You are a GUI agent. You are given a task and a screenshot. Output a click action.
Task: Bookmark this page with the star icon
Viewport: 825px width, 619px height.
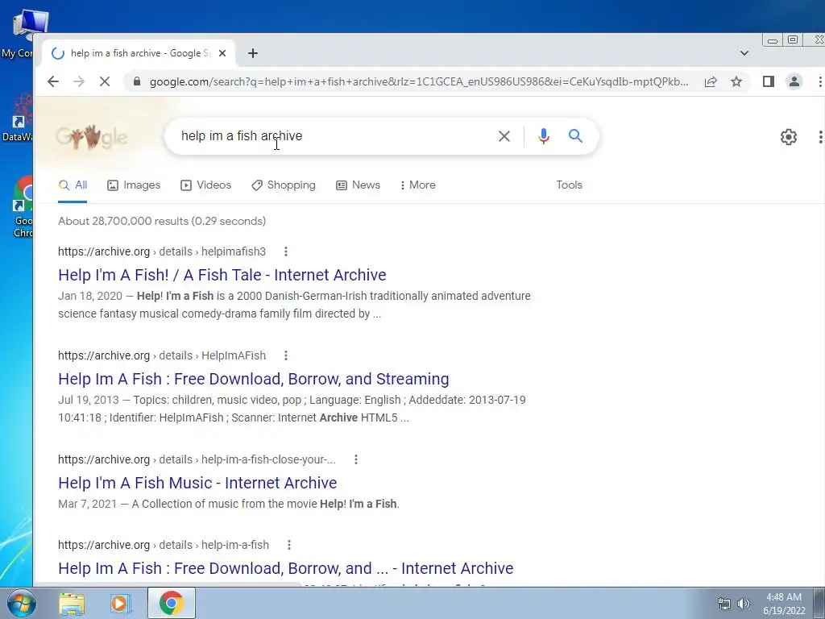coord(736,81)
